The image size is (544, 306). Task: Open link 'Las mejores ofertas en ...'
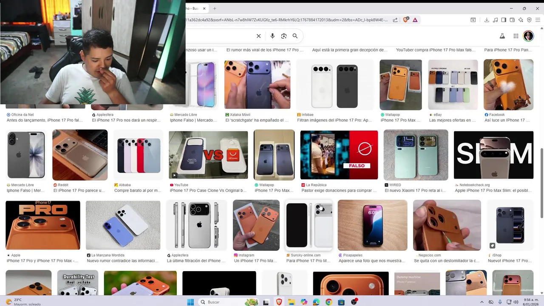(x=452, y=120)
